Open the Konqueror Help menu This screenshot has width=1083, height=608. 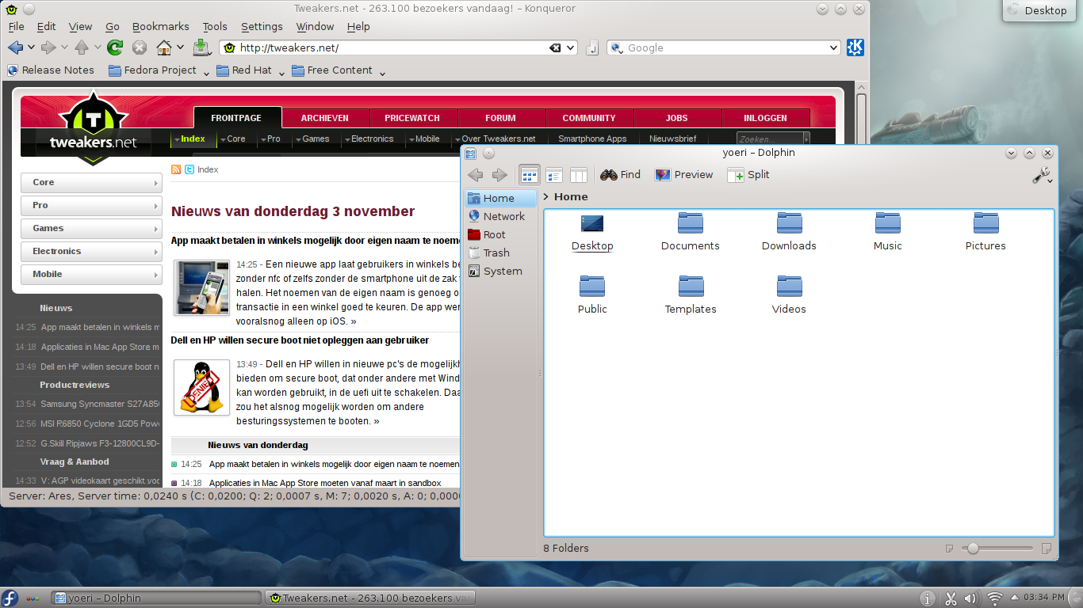[358, 26]
